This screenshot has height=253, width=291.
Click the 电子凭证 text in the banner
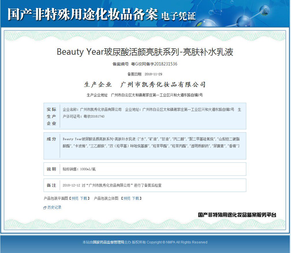point(178,16)
